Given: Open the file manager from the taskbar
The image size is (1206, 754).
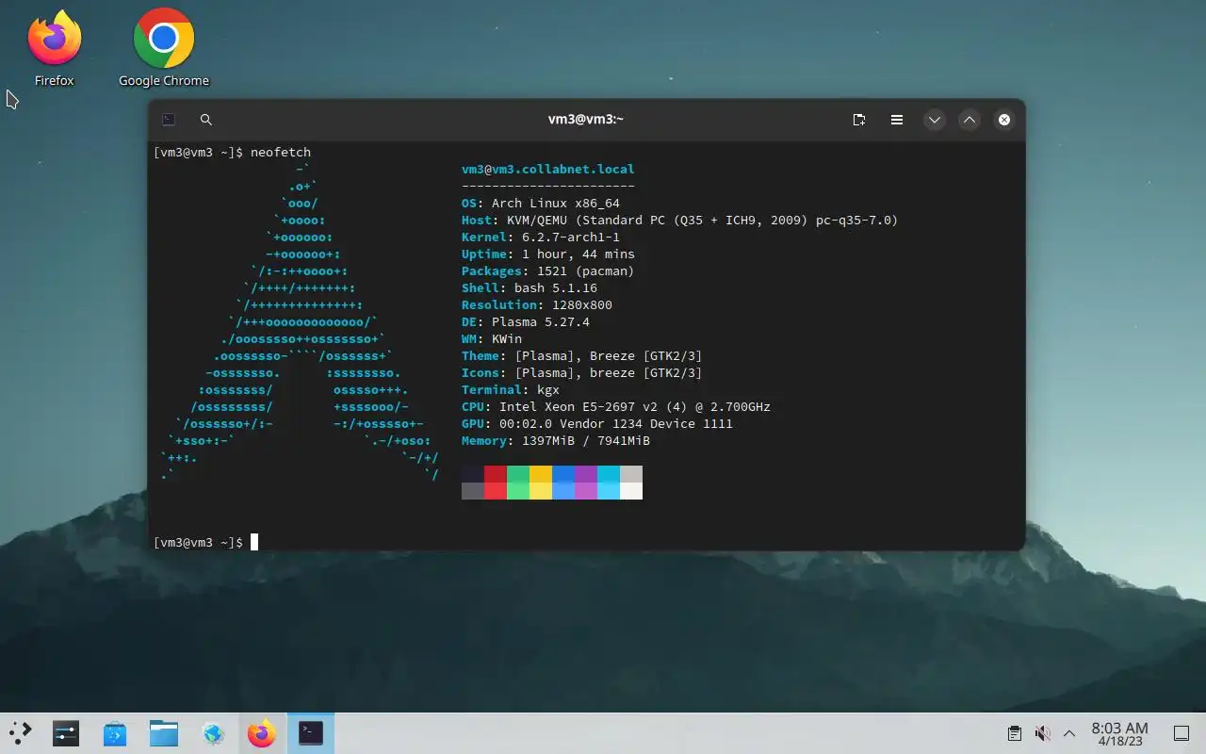Looking at the screenshot, I should coord(164,733).
